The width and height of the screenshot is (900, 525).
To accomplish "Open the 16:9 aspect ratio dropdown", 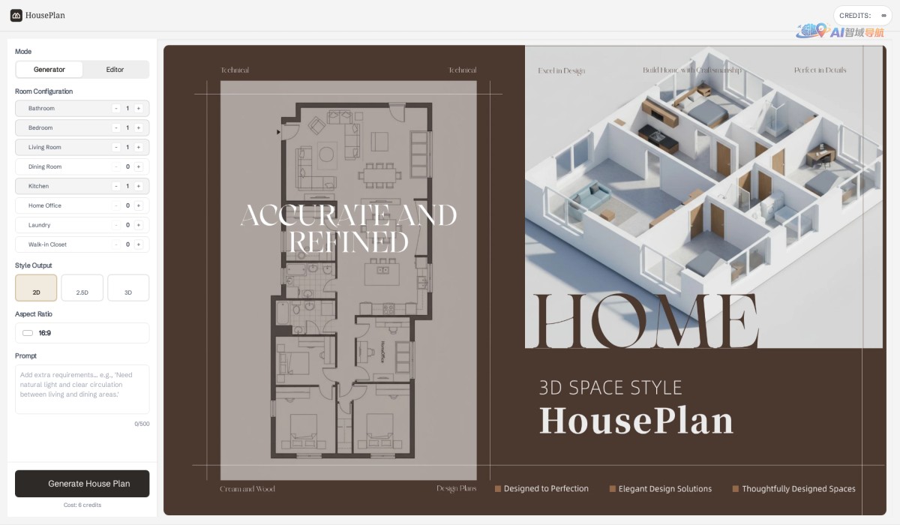I will point(82,333).
